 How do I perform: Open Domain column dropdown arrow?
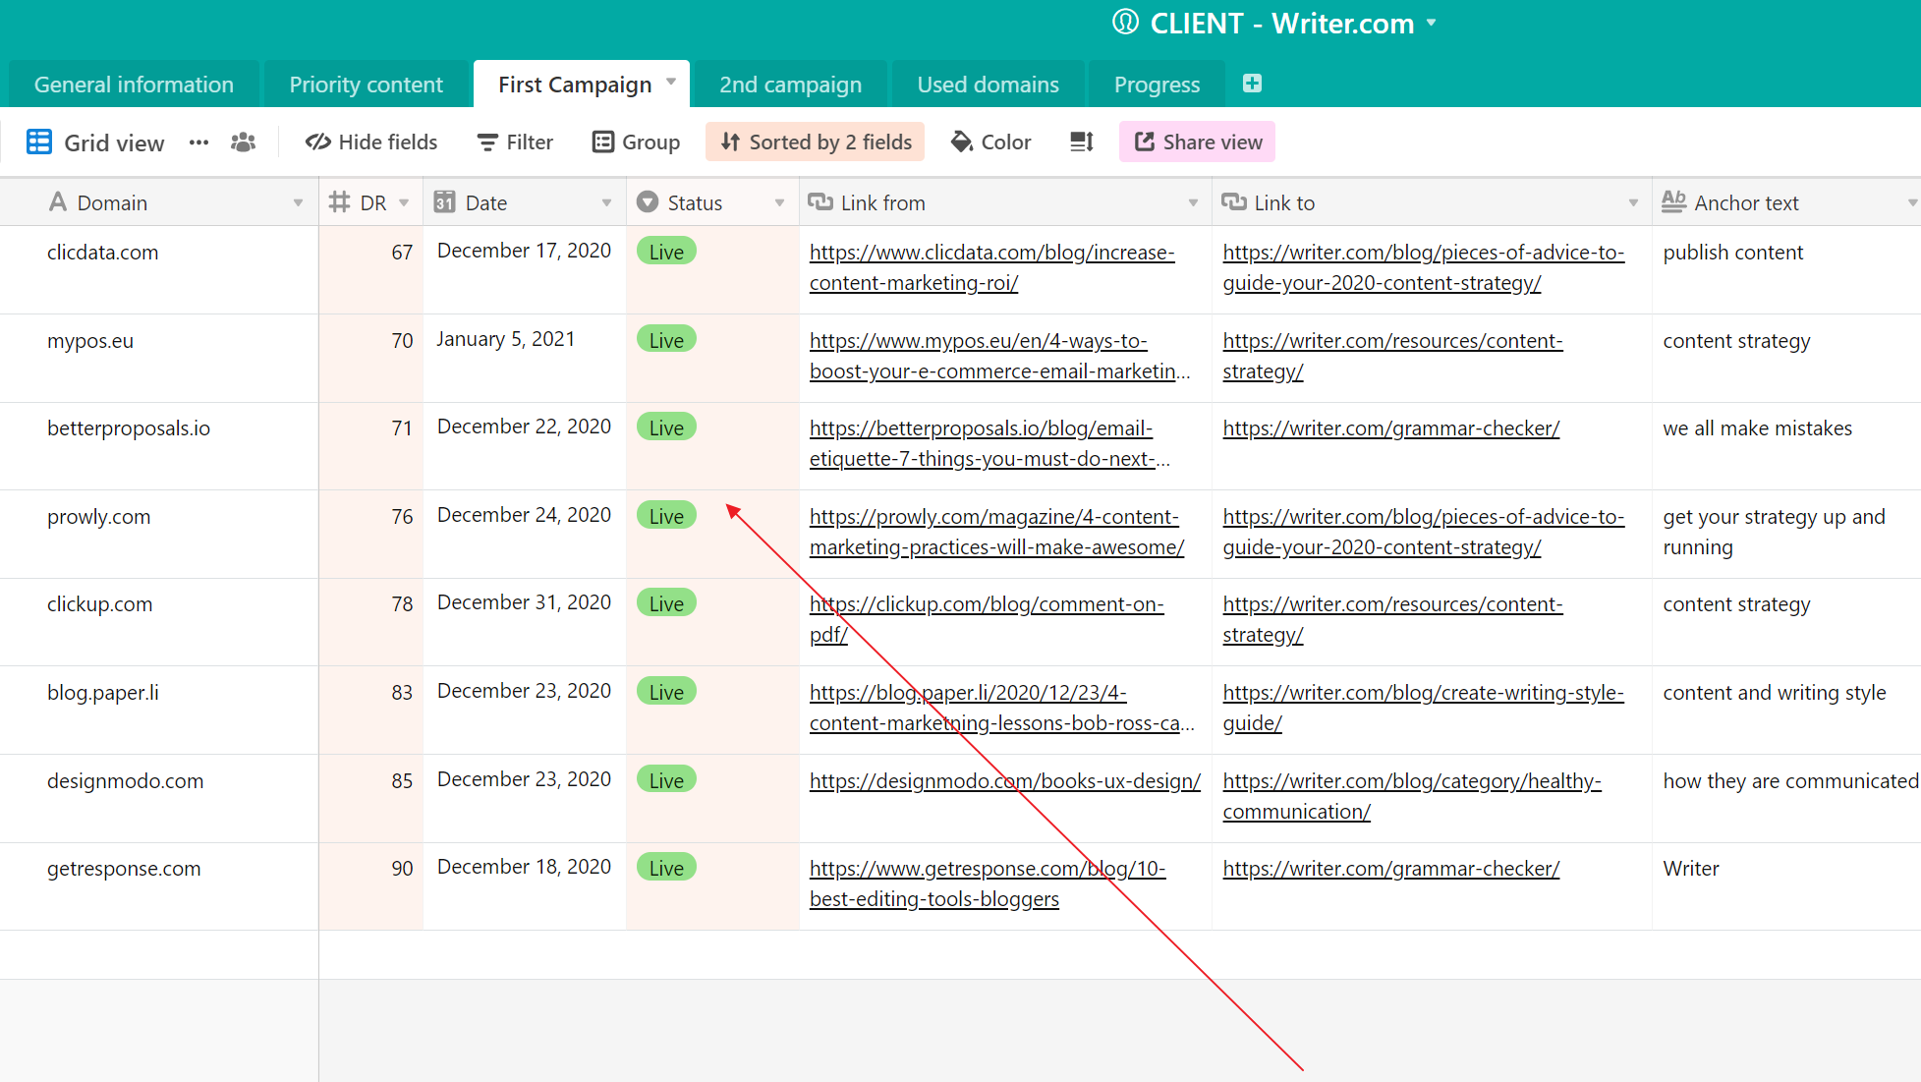[x=298, y=203]
